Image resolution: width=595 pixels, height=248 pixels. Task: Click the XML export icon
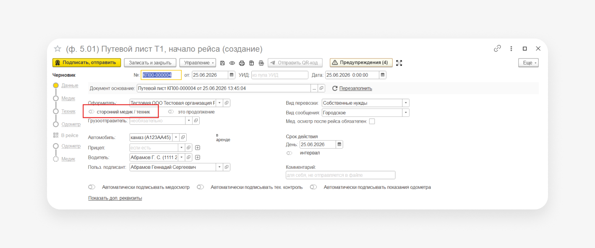tap(261, 63)
